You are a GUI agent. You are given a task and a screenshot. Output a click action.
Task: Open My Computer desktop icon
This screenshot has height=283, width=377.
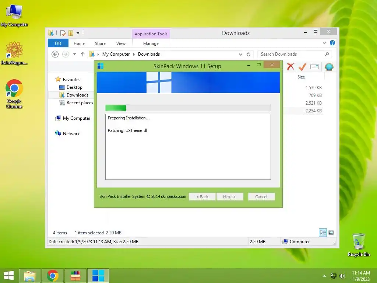coord(14,15)
